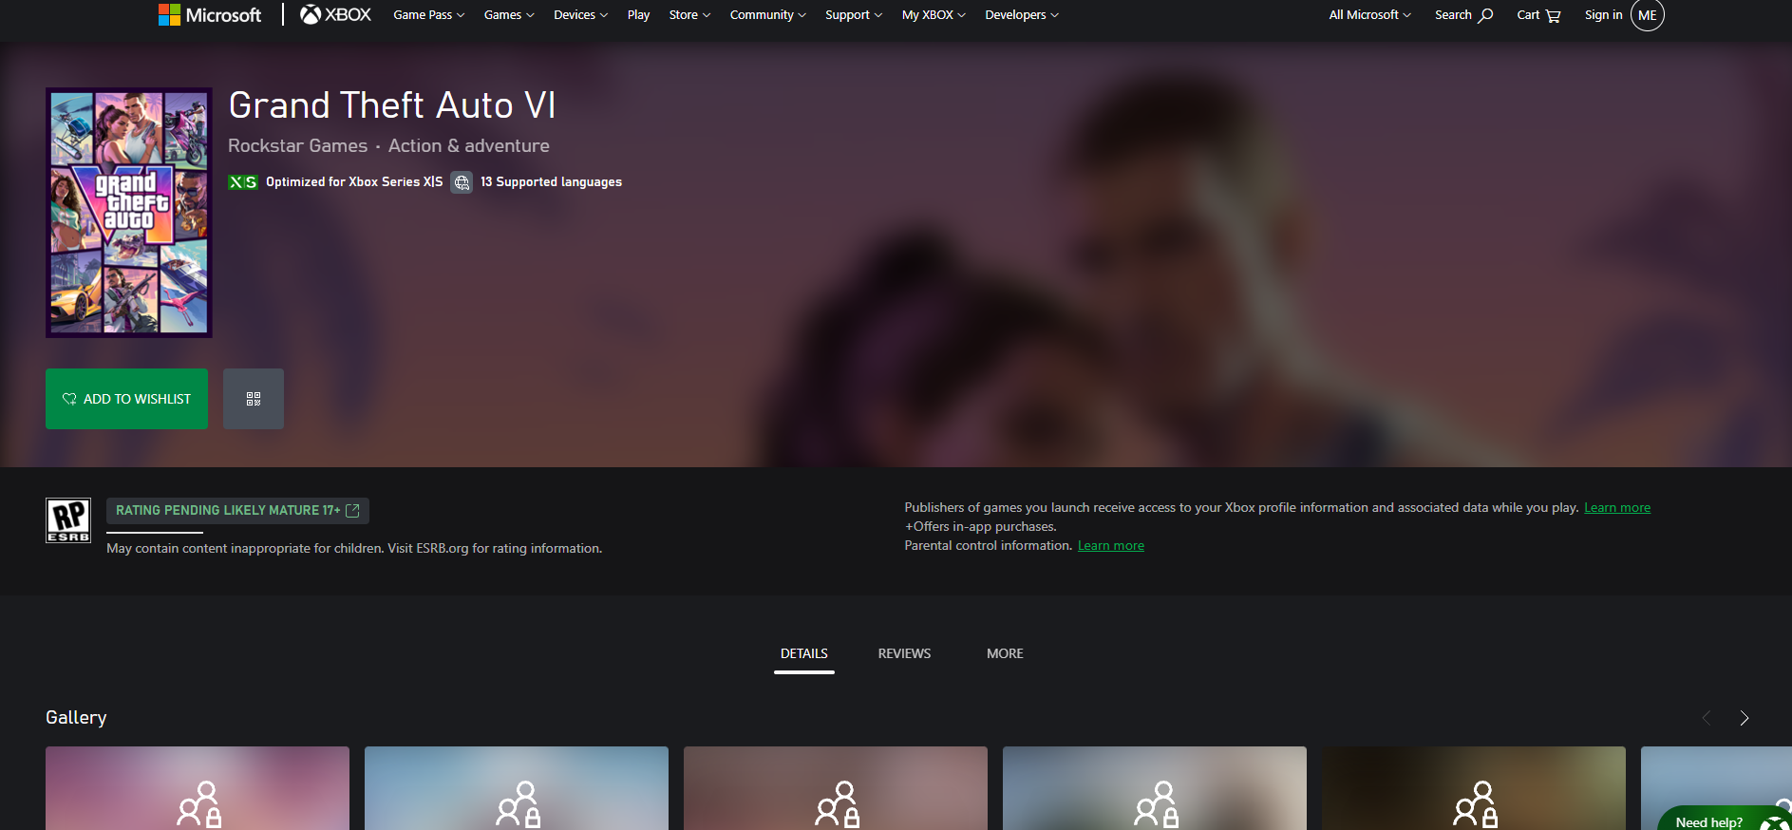Open Rating Pending Likely Mature 17+ link

click(237, 511)
